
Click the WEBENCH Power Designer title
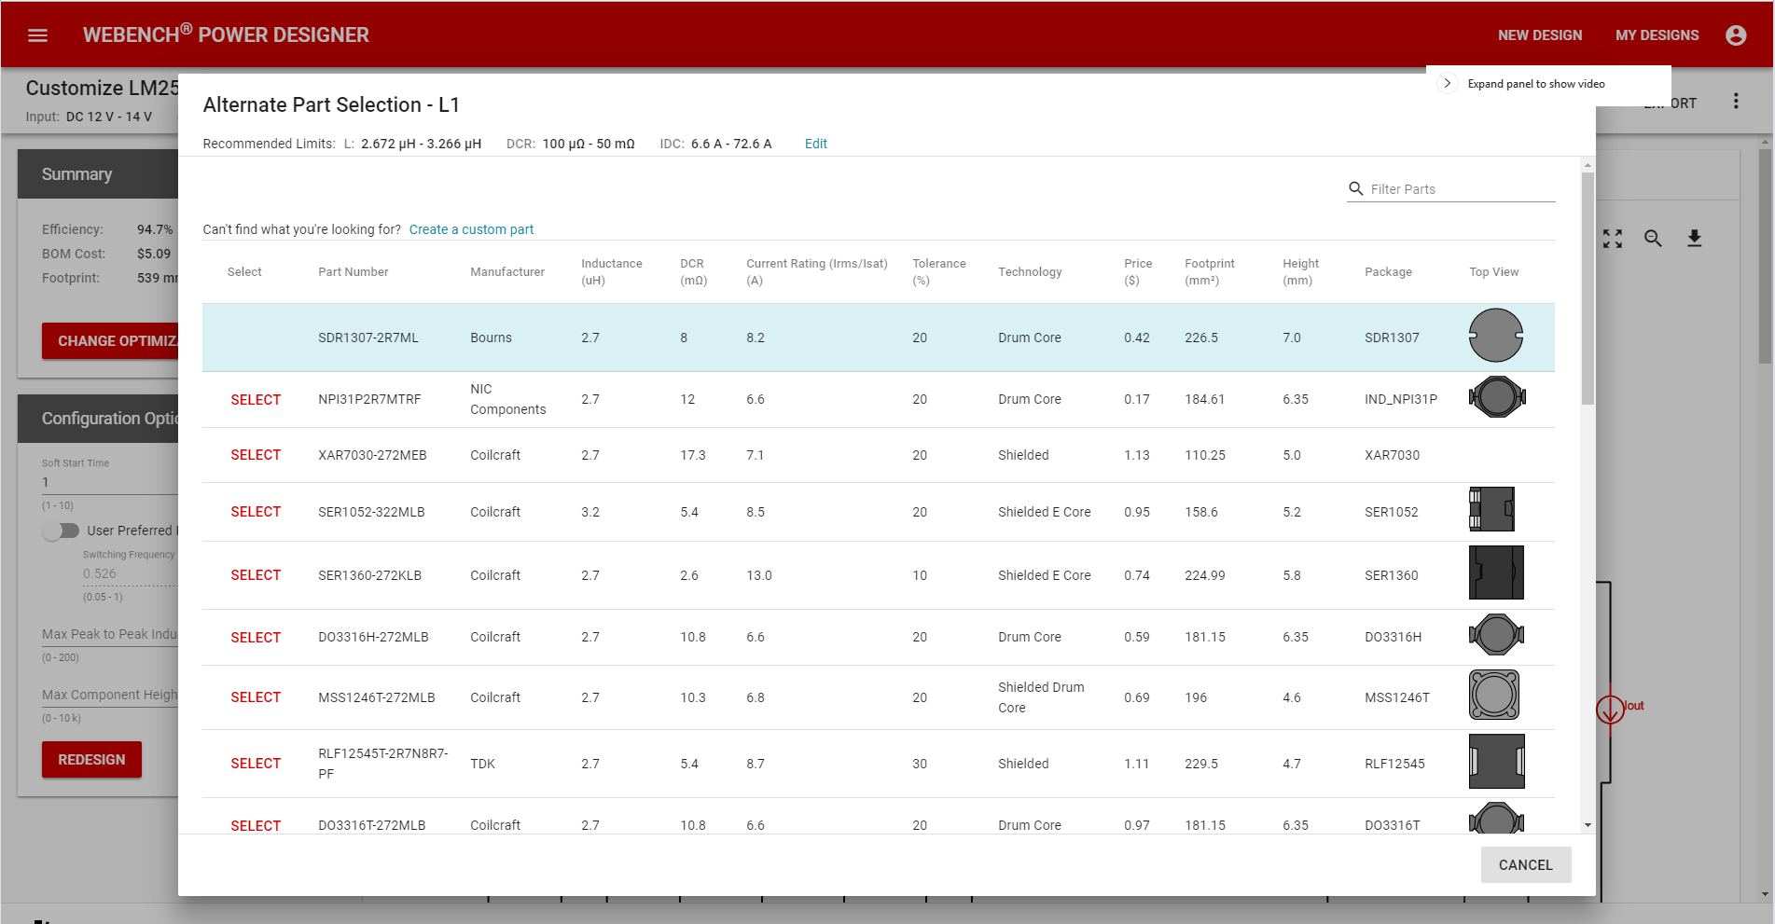tap(226, 34)
